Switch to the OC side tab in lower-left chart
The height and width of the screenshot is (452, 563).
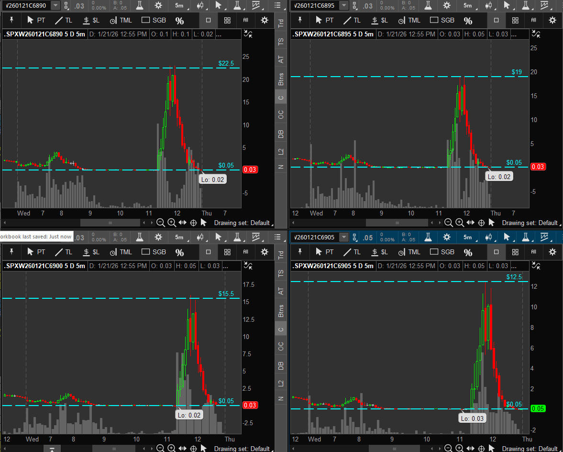click(281, 345)
